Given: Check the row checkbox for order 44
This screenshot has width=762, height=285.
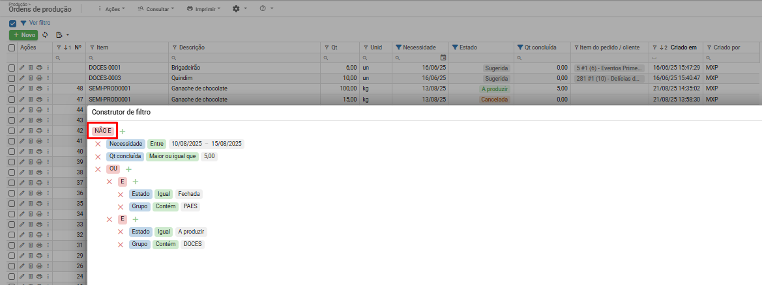Looking at the screenshot, I should (x=12, y=110).
